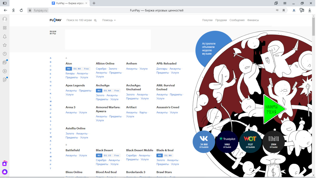The height and width of the screenshot is (179, 316).
Task: Close the FunPay tab
Action: (86, 3)
